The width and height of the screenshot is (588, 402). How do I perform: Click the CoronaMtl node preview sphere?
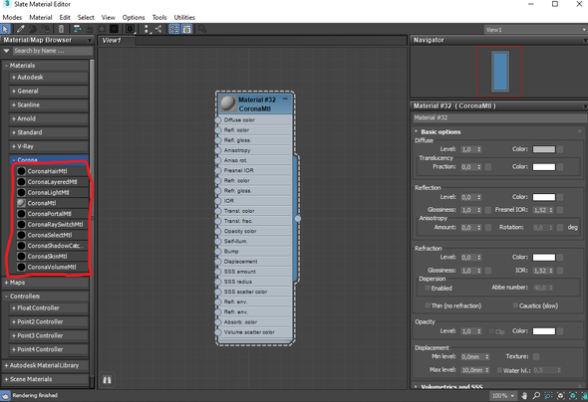click(x=228, y=103)
